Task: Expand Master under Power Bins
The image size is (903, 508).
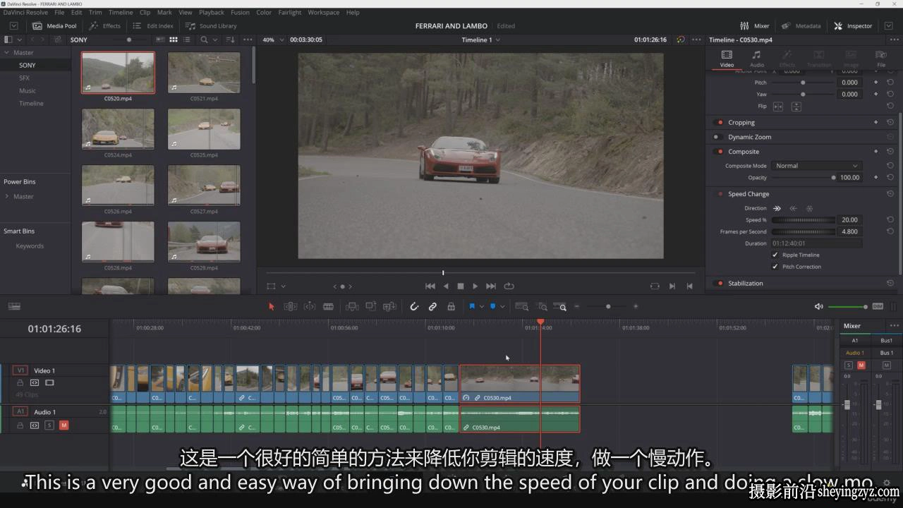Action: coord(7,196)
